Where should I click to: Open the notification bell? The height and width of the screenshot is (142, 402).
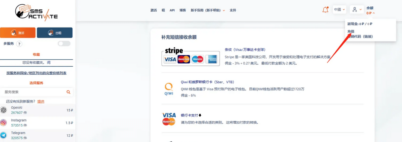coord(325,10)
